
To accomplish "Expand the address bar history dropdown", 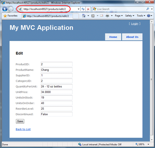I will [x=78, y=9].
